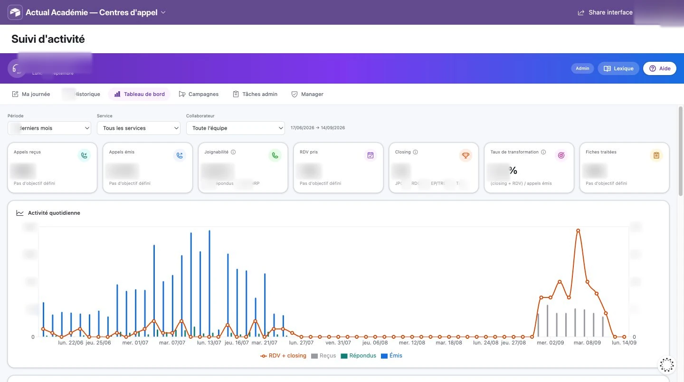Click the info icon next to Closing

tap(416, 152)
